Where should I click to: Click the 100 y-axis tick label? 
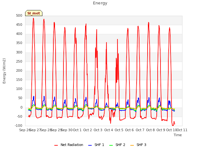coord(19,89)
